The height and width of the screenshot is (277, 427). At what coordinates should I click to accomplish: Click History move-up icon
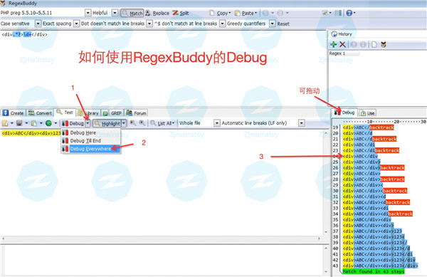354,44
